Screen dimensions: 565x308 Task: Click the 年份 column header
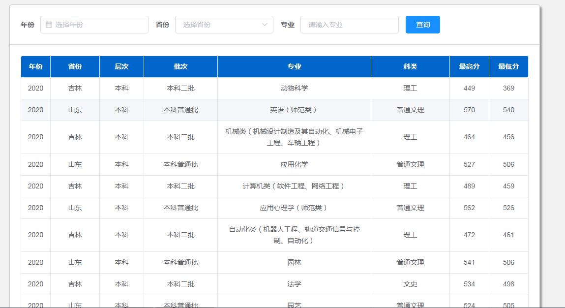click(35, 66)
